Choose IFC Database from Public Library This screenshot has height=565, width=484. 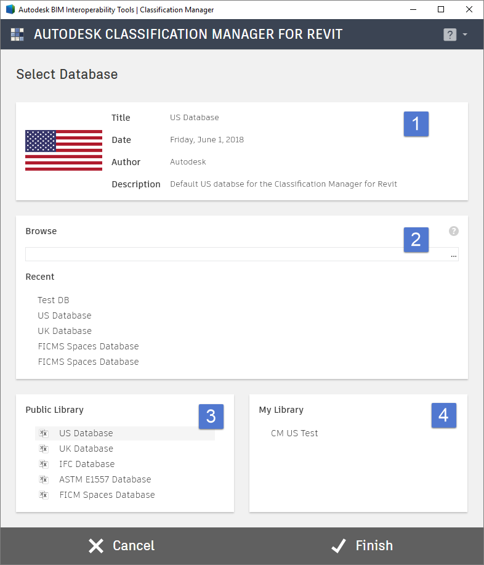pyautogui.click(x=87, y=464)
